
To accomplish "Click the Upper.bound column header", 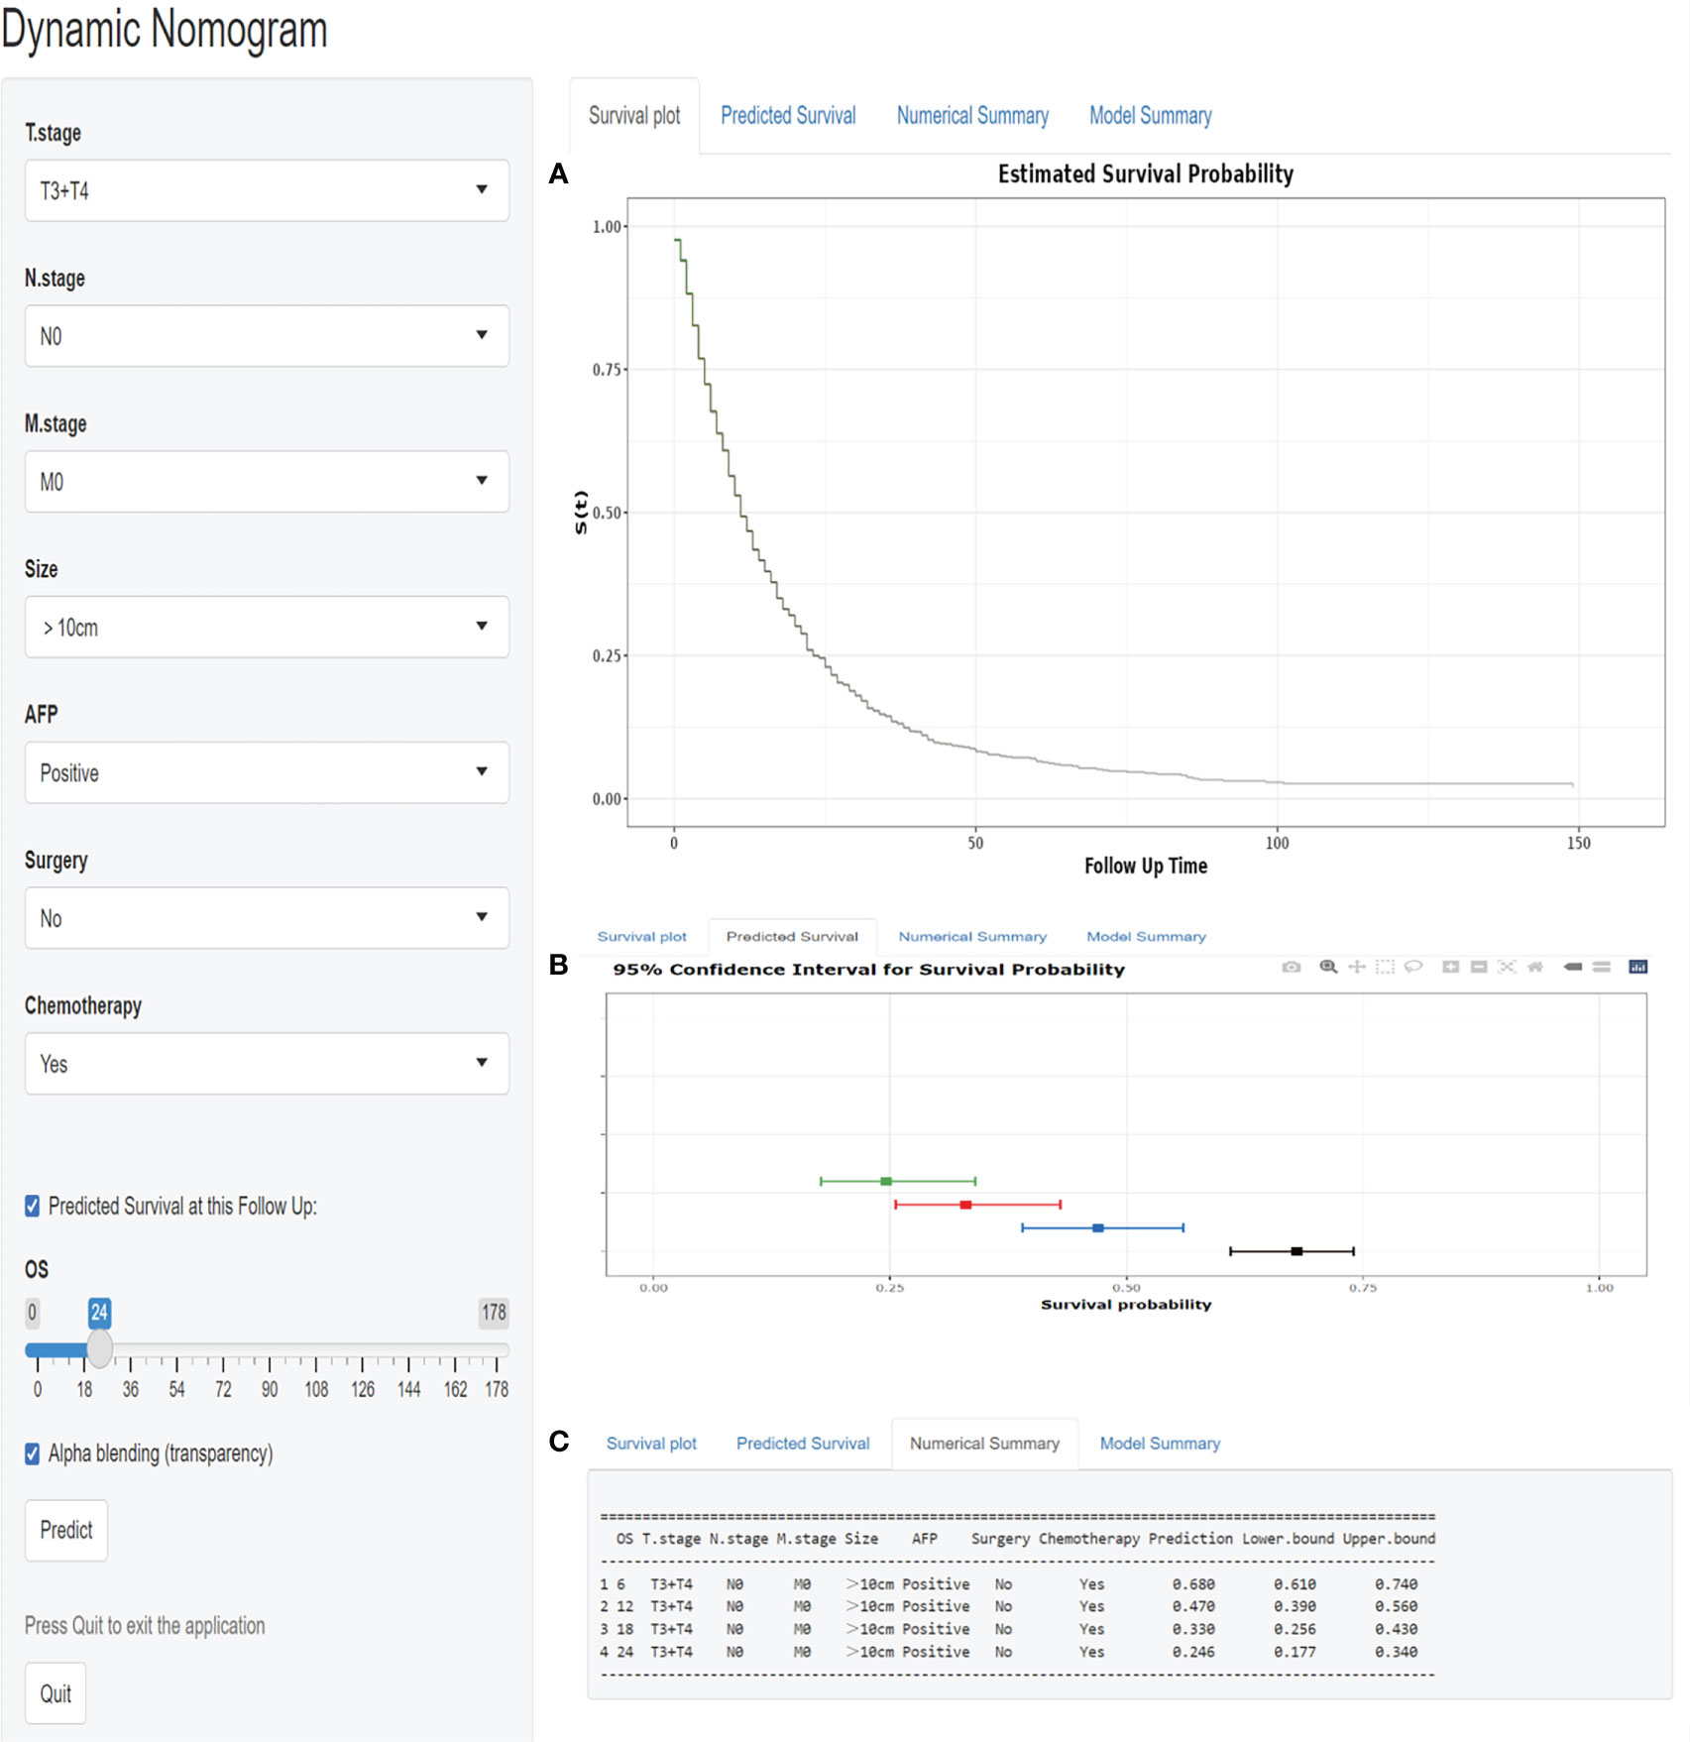I will pyautogui.click(x=1389, y=1539).
